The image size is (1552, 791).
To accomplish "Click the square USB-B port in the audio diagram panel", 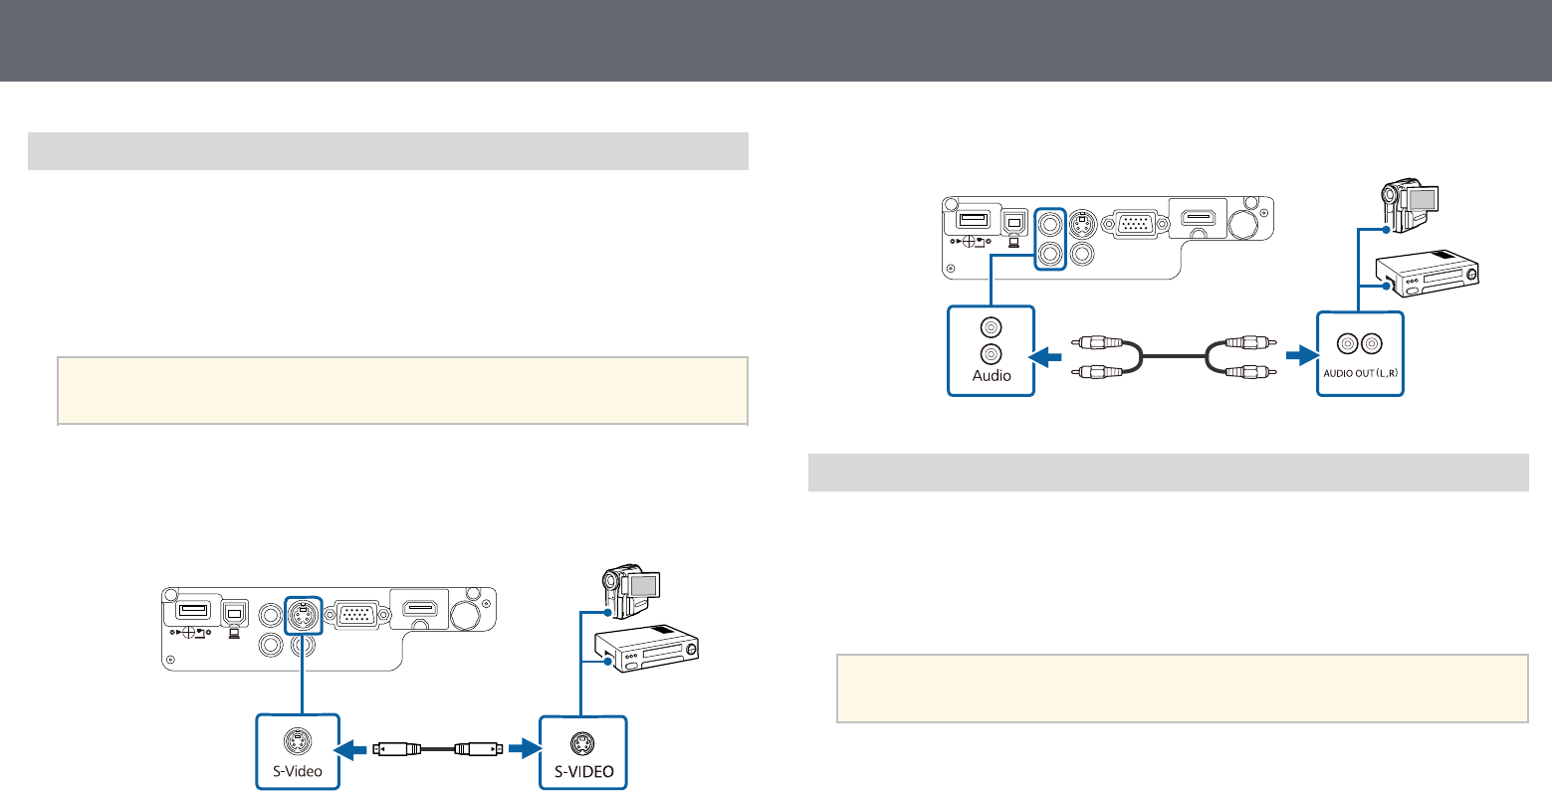I will click(1015, 223).
